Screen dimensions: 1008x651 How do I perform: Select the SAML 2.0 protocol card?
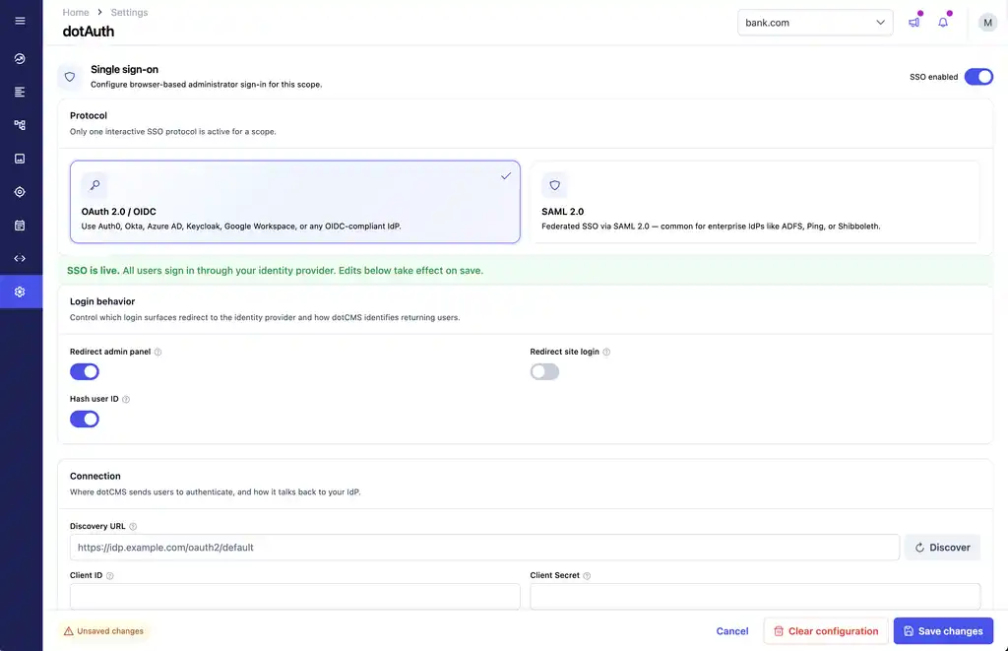(755, 202)
